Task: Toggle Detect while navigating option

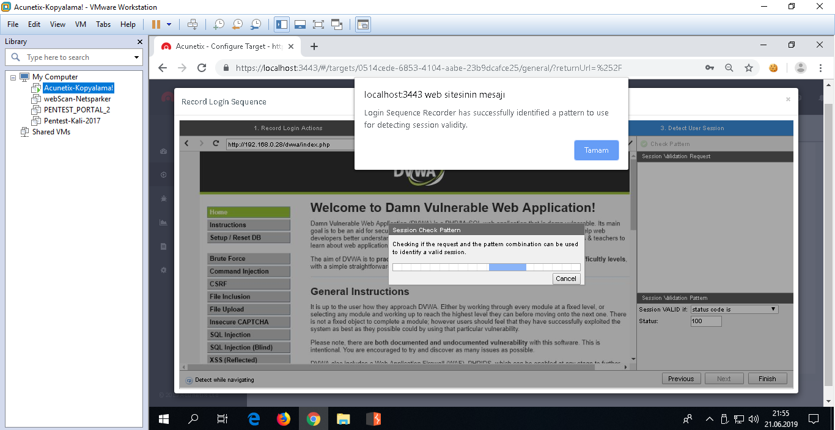Action: pyautogui.click(x=189, y=380)
